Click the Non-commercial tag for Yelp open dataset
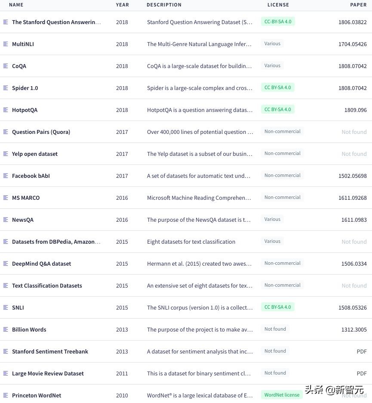Viewport: 372px width, 403px height. 283,153
